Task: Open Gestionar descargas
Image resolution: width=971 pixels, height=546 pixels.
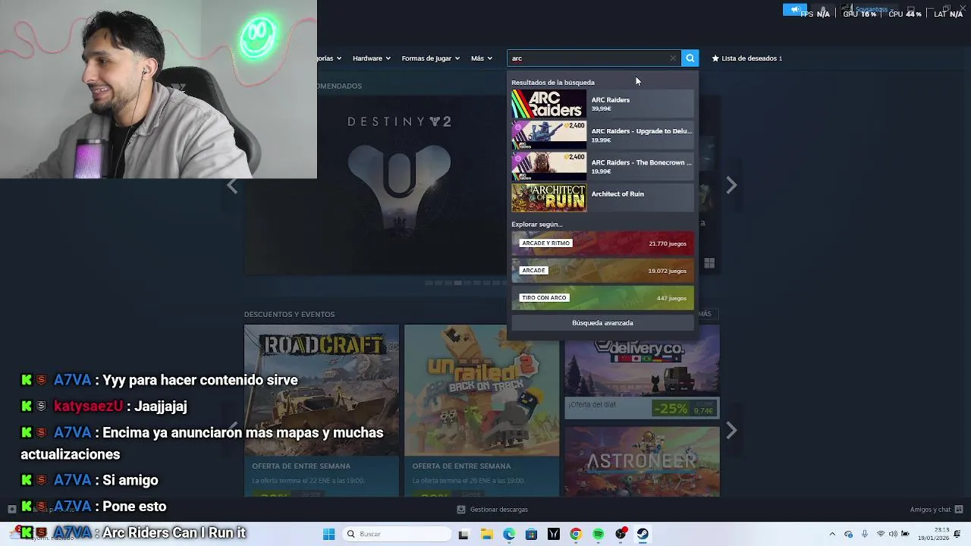Action: point(492,510)
